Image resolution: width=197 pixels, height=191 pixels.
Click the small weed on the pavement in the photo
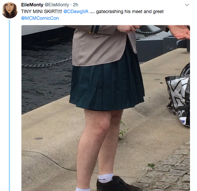(x=124, y=130)
